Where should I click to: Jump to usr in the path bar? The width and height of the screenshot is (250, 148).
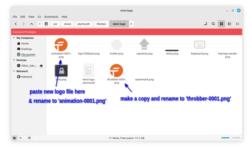(x=55, y=24)
